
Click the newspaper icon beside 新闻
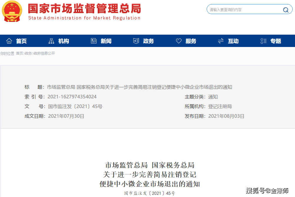(94, 41)
